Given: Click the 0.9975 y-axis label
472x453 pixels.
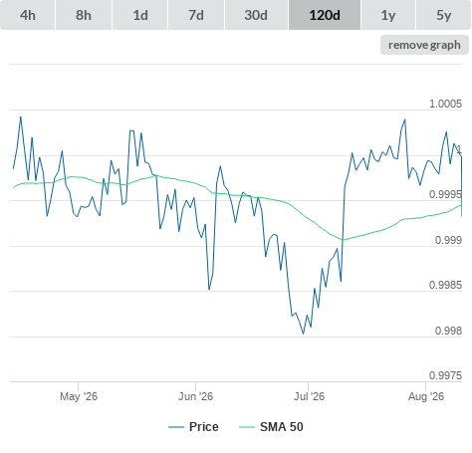Looking at the screenshot, I should 445,375.
